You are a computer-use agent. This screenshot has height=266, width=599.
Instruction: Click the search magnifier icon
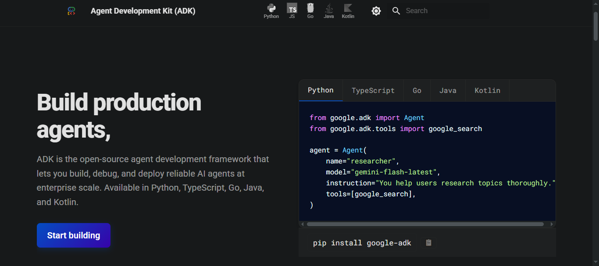pos(396,11)
